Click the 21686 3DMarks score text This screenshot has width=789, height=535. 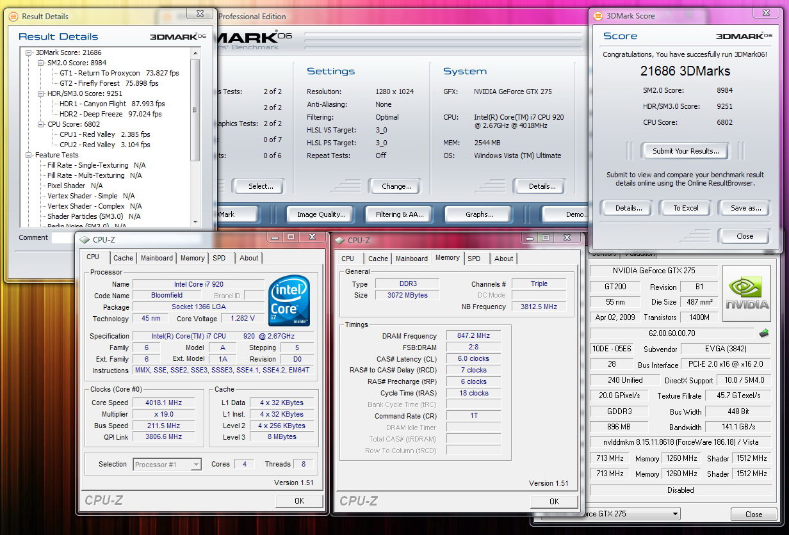(x=685, y=71)
